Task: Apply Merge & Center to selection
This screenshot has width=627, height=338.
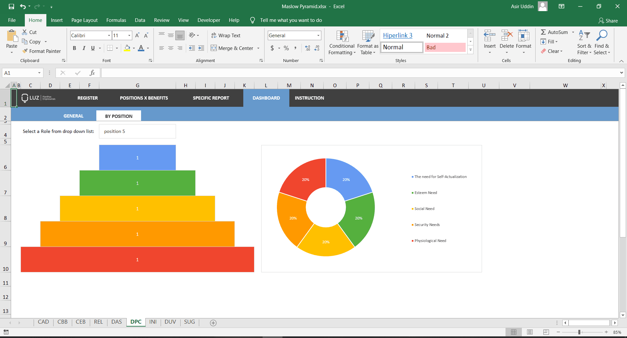Action: [x=232, y=48]
